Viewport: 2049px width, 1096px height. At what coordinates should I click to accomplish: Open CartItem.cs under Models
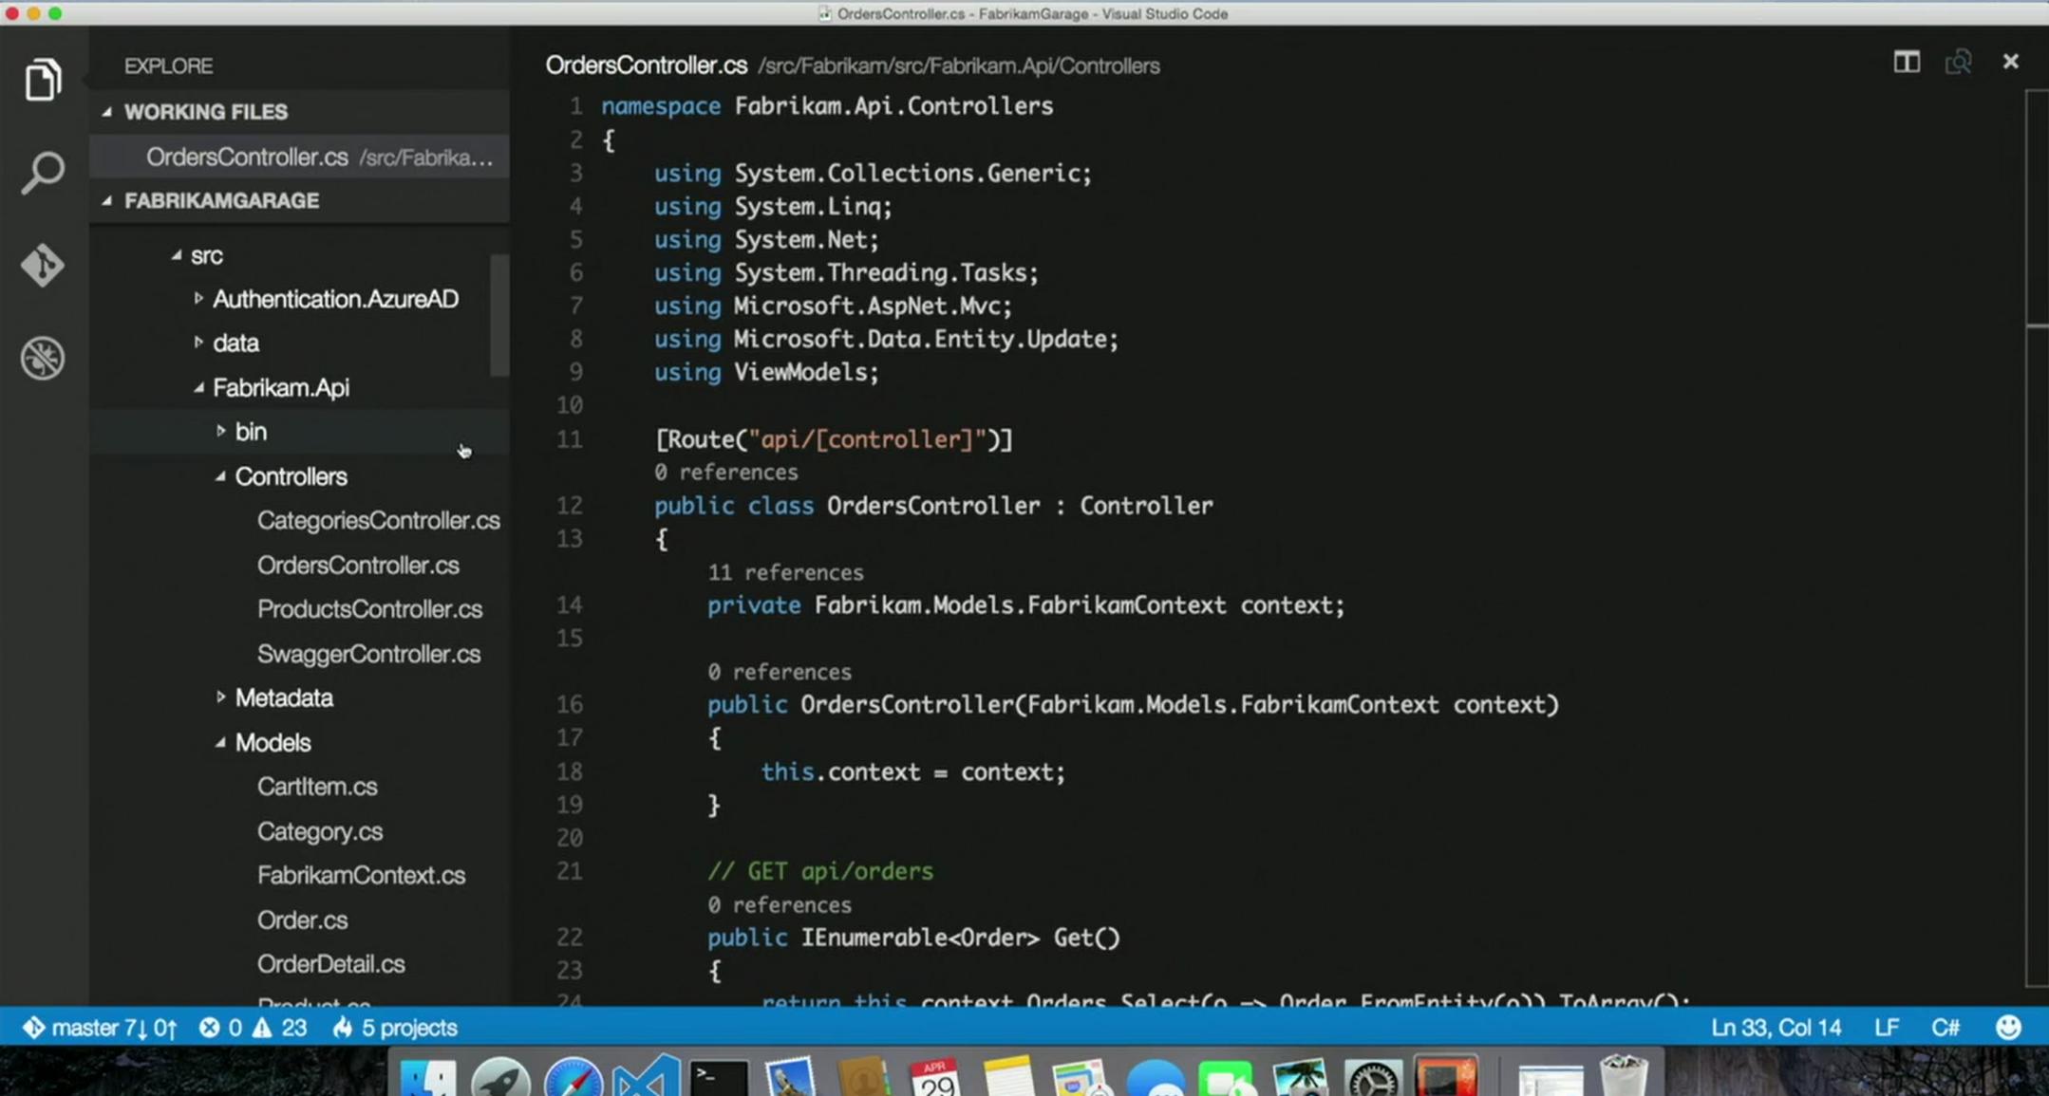317,786
